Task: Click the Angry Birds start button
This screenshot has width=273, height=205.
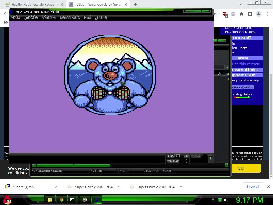Action: (7, 200)
